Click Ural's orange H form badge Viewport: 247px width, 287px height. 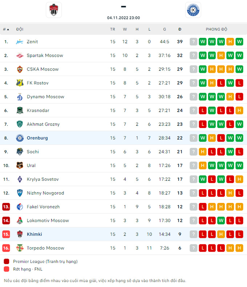tap(203, 166)
